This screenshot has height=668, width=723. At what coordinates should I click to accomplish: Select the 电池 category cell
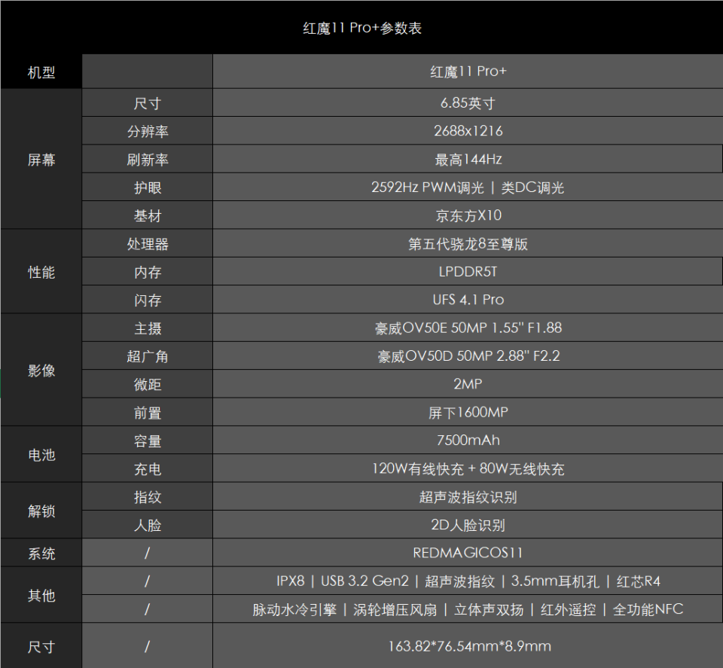point(41,454)
